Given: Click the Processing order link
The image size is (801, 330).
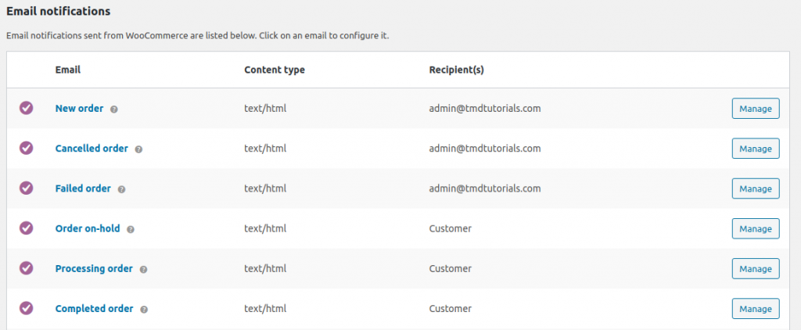Looking at the screenshot, I should tap(94, 268).
